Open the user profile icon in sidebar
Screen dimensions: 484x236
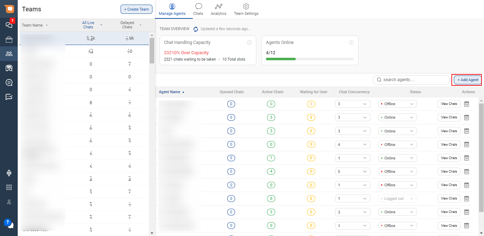coord(9,202)
